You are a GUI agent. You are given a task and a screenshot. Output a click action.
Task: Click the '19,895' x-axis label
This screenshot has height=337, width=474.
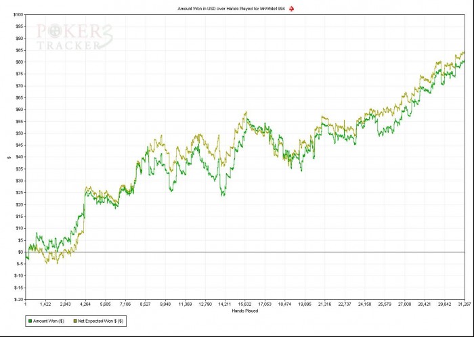click(x=305, y=304)
